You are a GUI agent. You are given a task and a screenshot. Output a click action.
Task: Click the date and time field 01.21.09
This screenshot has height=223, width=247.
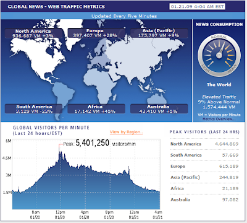click(x=198, y=7)
